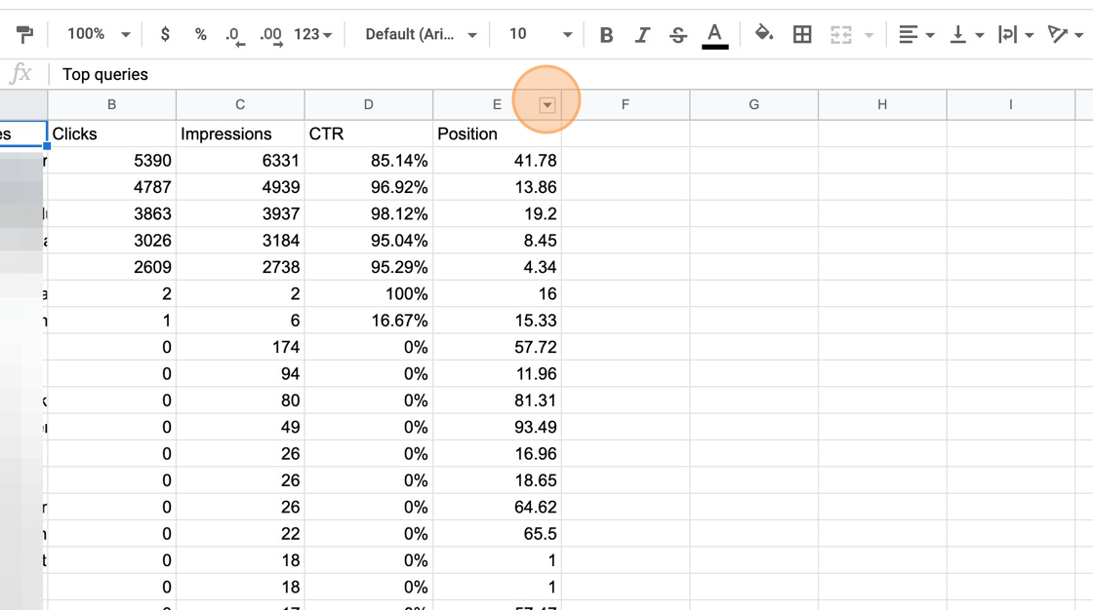
Task: Select the 93.49 position cell
Action: 497,427
